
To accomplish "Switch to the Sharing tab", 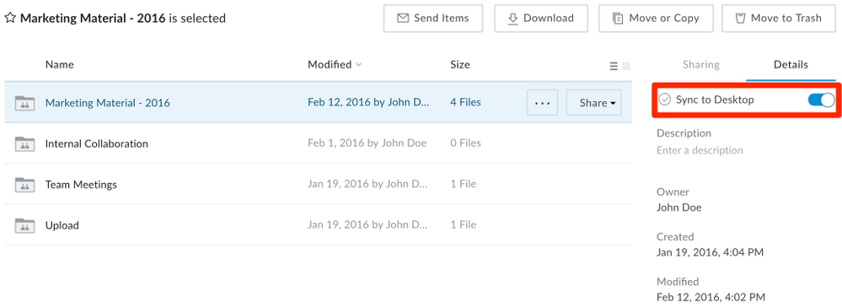I will click(x=700, y=64).
